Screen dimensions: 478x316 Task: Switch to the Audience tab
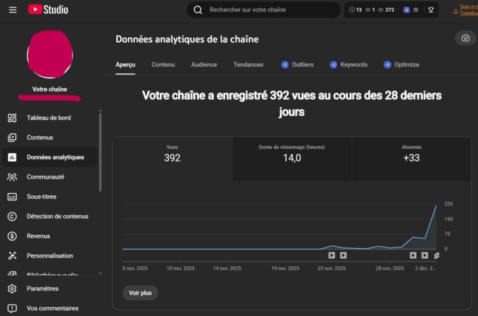click(204, 64)
